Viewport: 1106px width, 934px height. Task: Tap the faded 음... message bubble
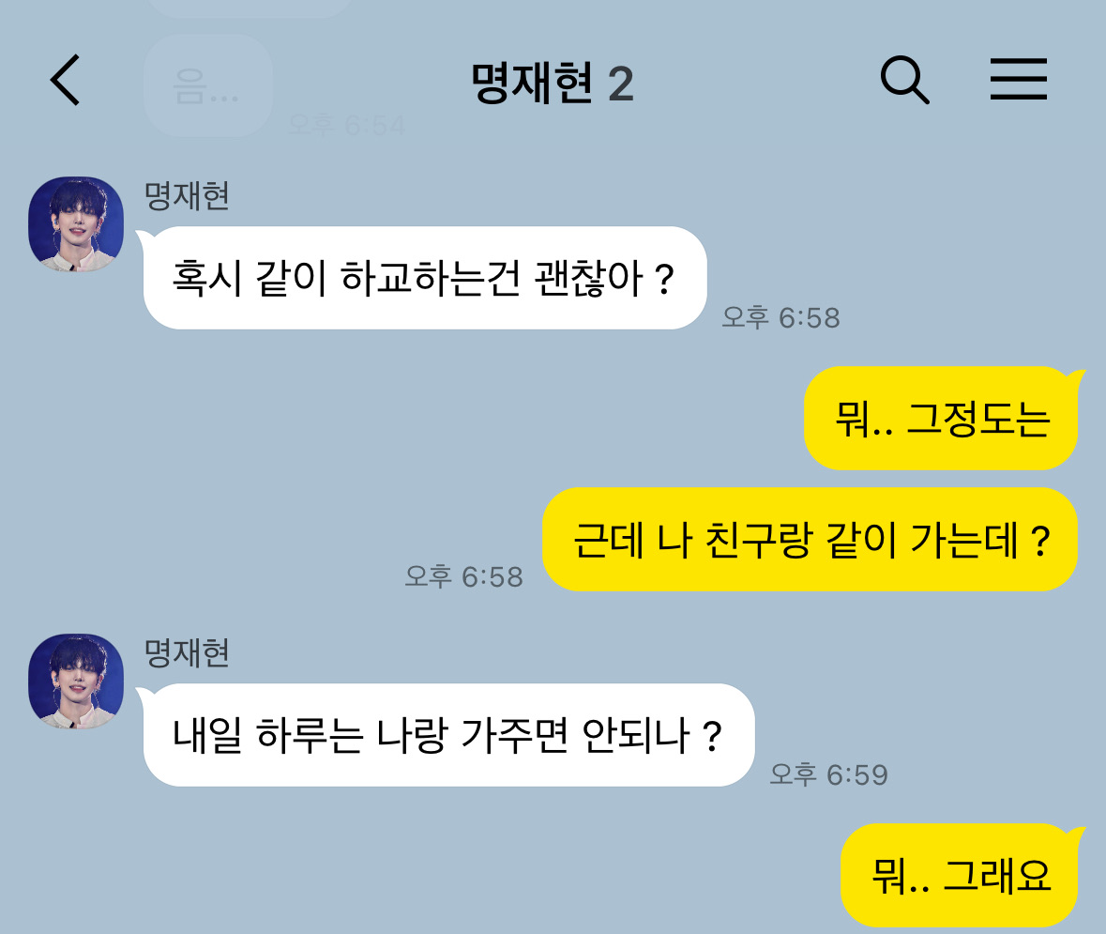[x=208, y=86]
